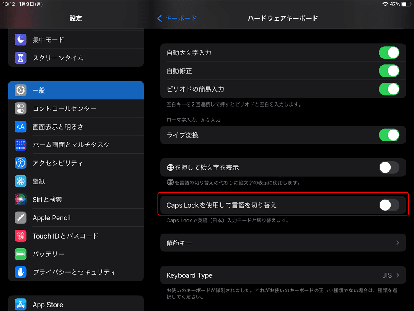Select the Touch IDとパスコード icon
The image size is (414, 311).
tap(20, 236)
